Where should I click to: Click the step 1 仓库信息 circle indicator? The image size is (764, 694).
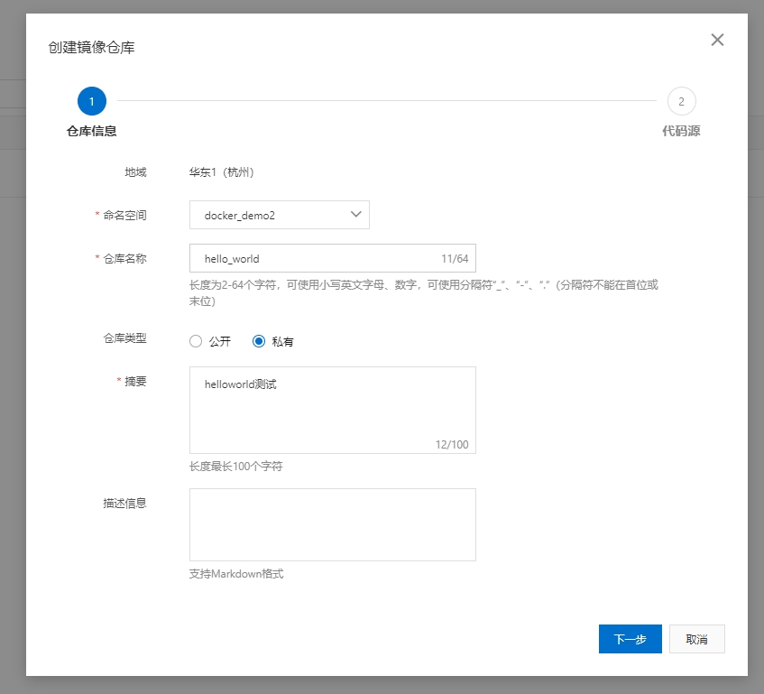coord(91,101)
